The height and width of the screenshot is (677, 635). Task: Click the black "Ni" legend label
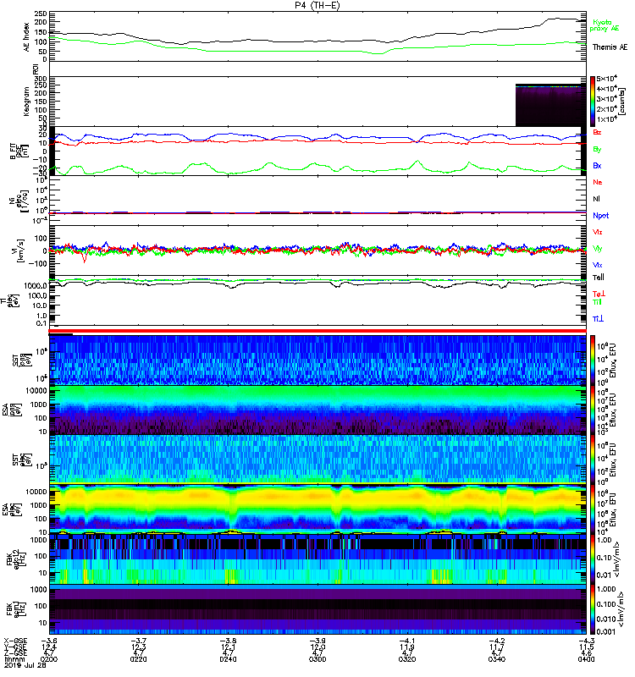pos(596,199)
